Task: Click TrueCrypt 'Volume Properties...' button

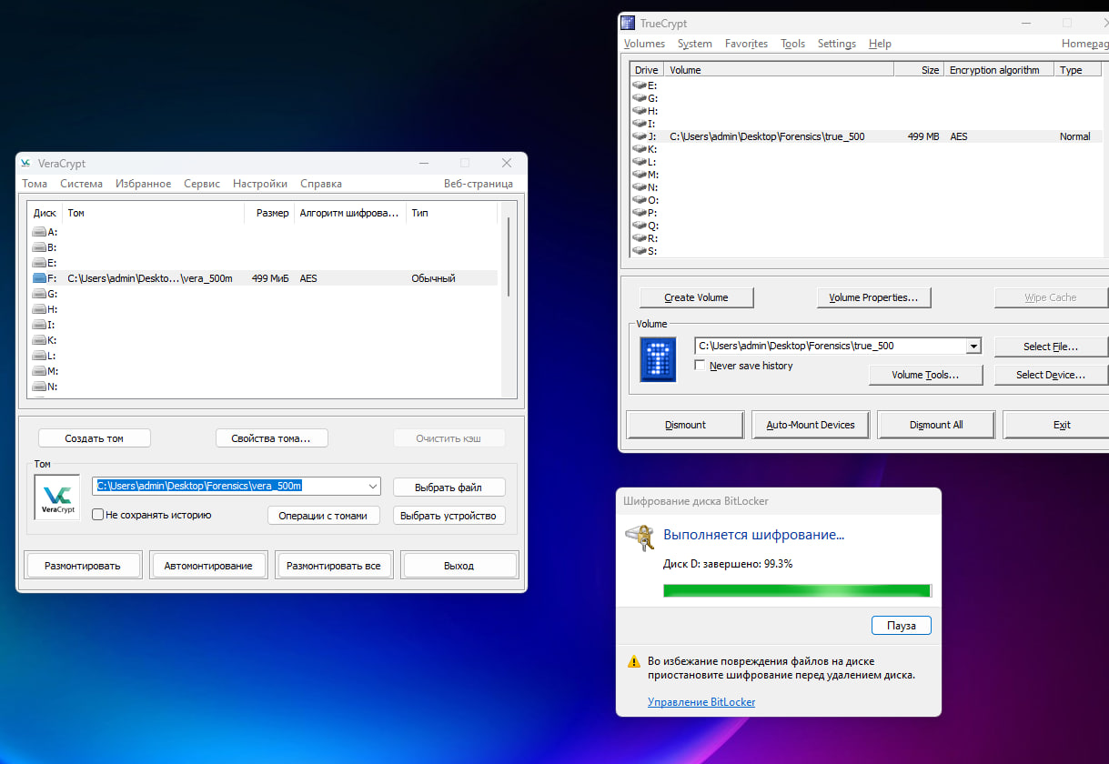Action: (873, 297)
